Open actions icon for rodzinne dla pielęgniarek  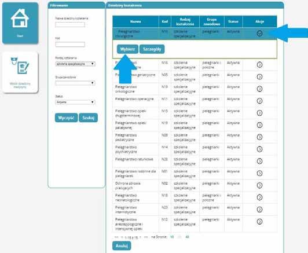(259, 173)
